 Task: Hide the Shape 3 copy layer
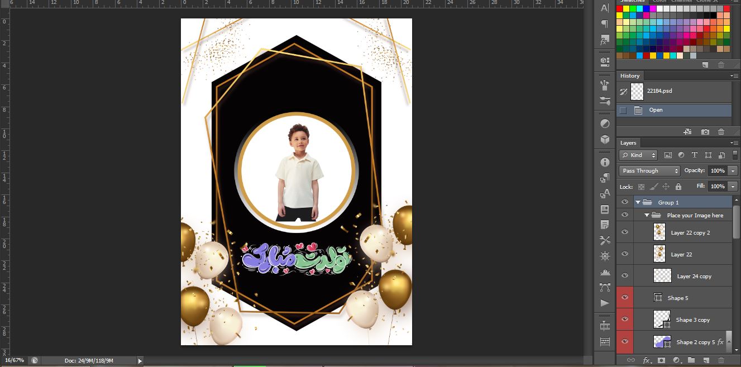(625, 320)
